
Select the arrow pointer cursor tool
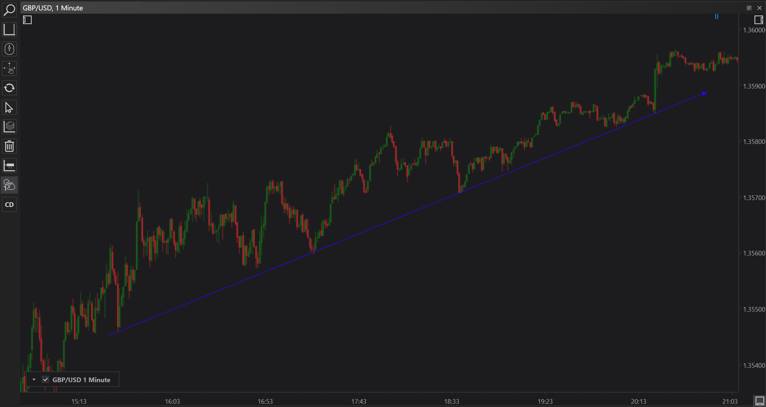click(x=9, y=107)
